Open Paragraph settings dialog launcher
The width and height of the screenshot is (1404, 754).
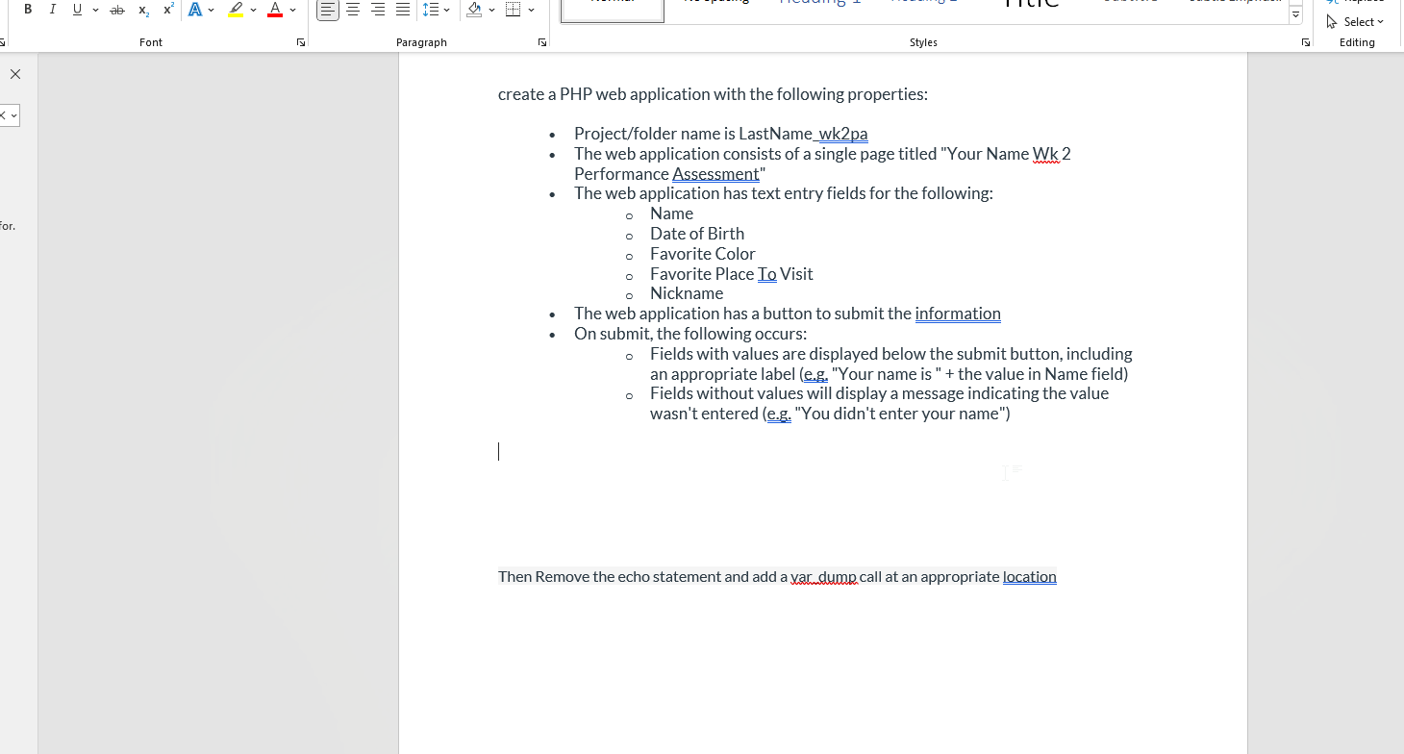click(x=542, y=42)
